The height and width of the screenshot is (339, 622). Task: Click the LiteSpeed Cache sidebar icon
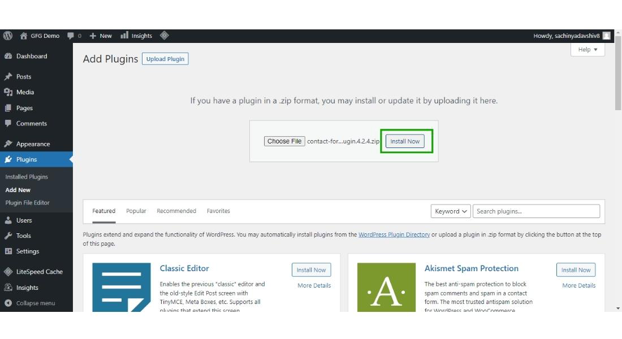click(x=8, y=272)
